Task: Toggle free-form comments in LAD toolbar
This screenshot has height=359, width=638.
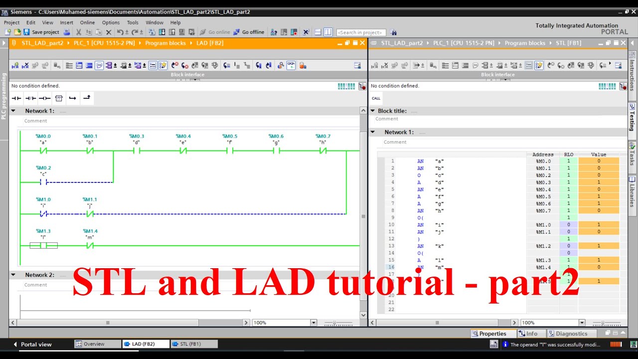Action: (99, 65)
